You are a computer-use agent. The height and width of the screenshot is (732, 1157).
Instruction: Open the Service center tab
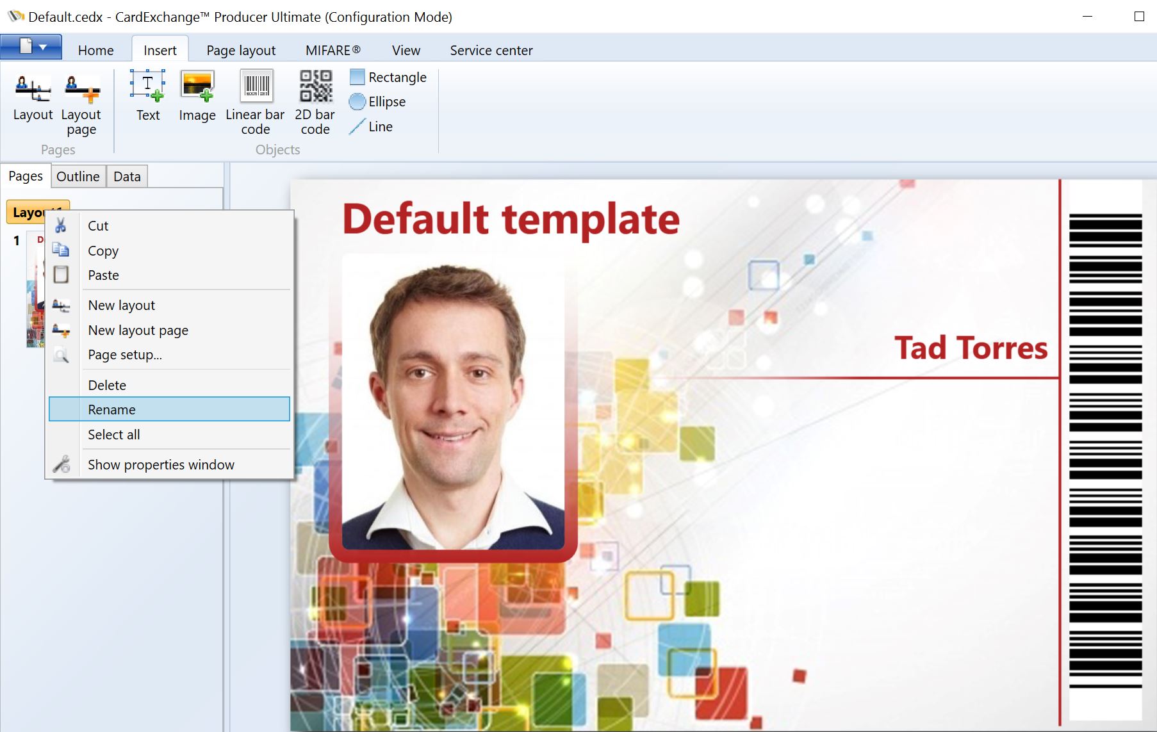tap(491, 50)
